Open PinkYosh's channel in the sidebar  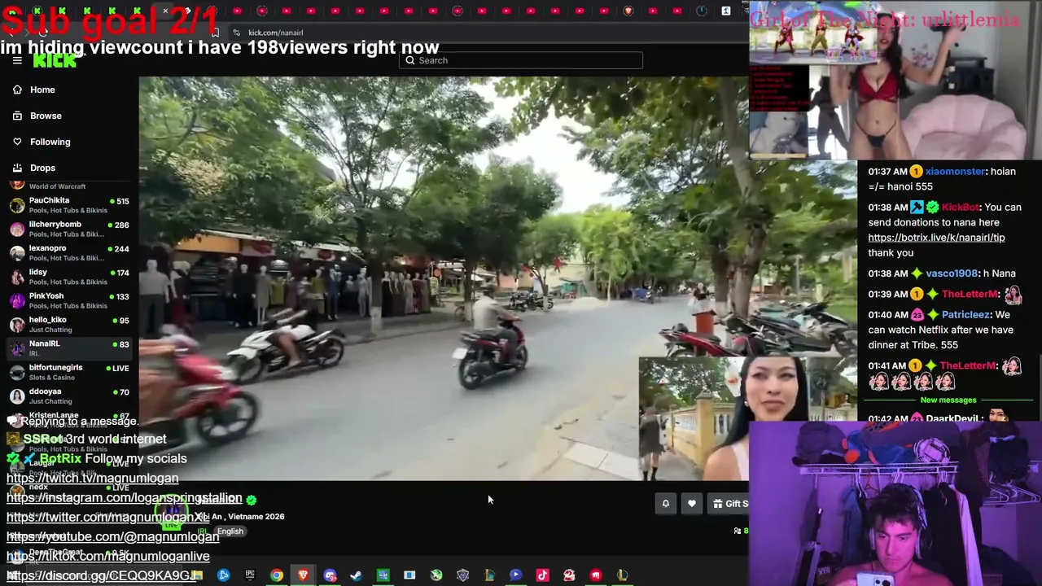coord(69,300)
